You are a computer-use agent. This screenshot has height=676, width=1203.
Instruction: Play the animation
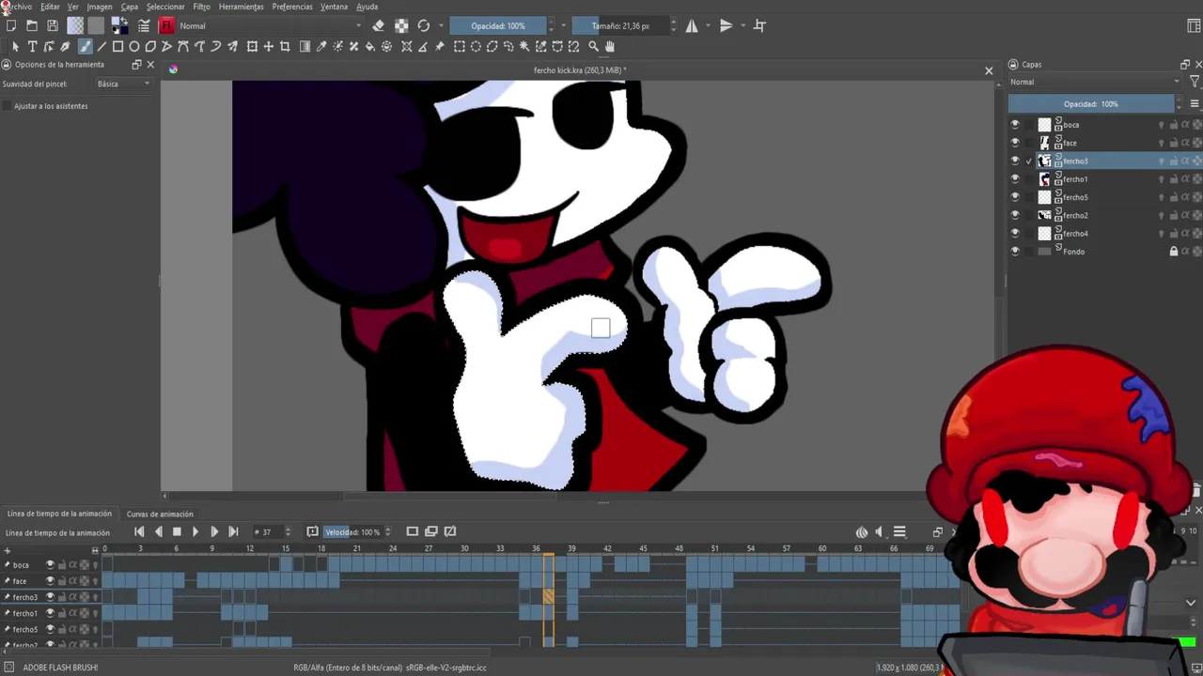(x=195, y=532)
